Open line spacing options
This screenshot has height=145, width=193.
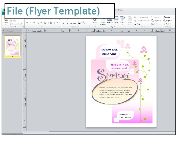[x=80, y=23]
